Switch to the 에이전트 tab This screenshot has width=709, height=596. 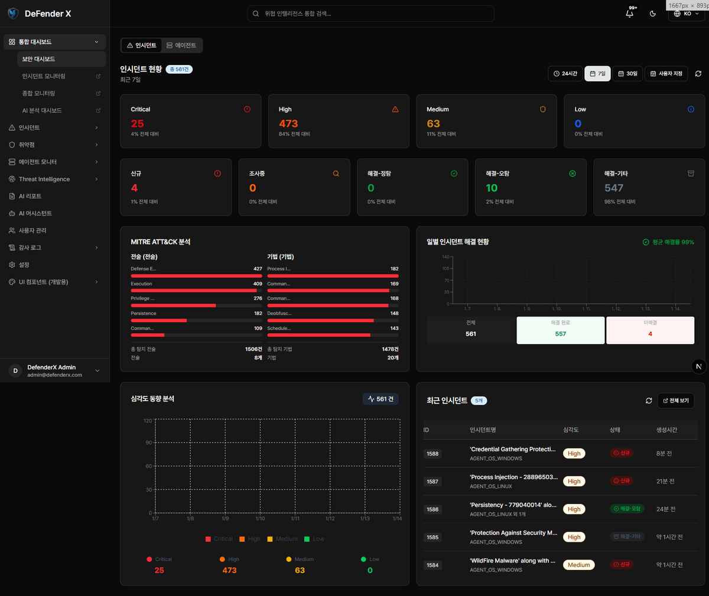tap(181, 45)
